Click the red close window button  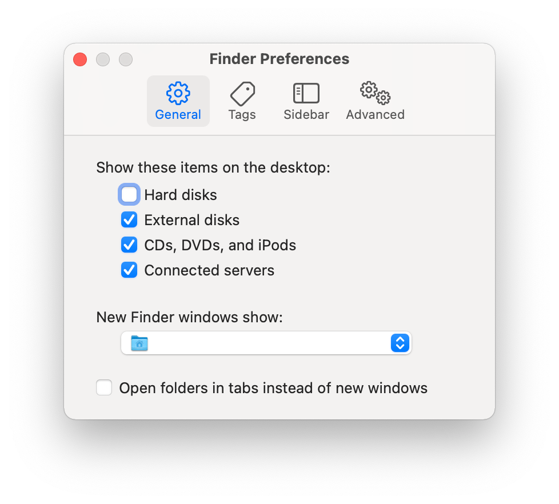click(x=80, y=59)
